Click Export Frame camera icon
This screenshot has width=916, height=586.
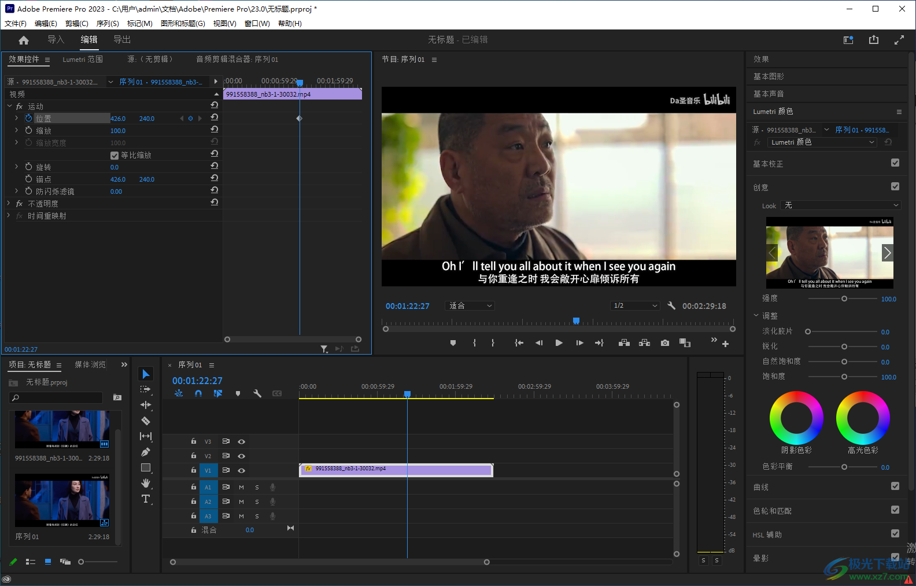pos(665,343)
